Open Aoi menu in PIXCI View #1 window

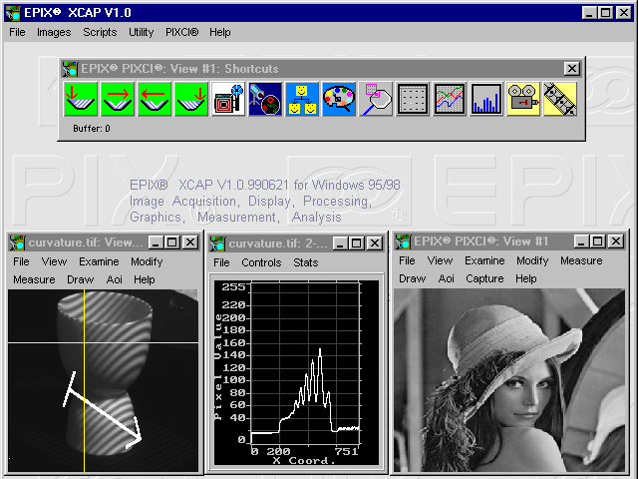pos(446,278)
